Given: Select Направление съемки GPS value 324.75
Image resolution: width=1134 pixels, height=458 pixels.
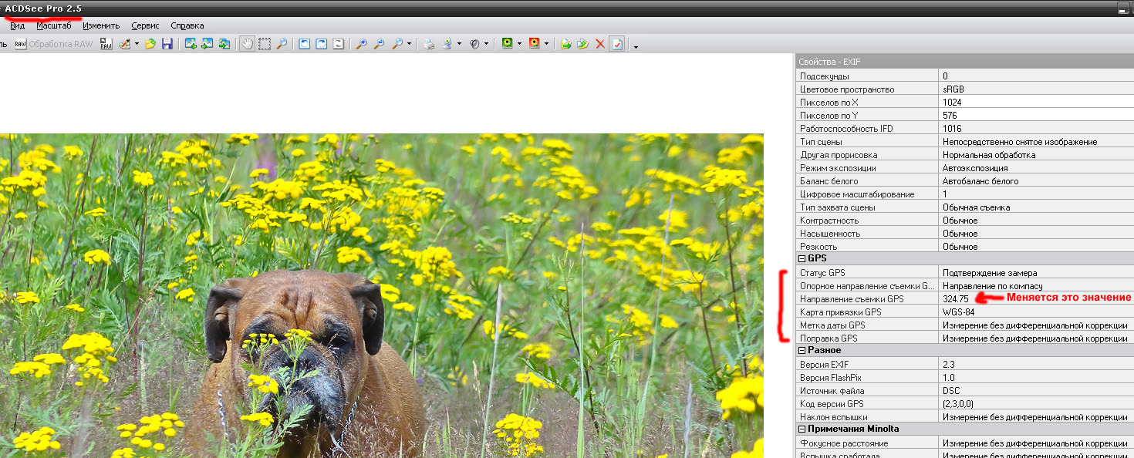Looking at the screenshot, I should point(956,298).
